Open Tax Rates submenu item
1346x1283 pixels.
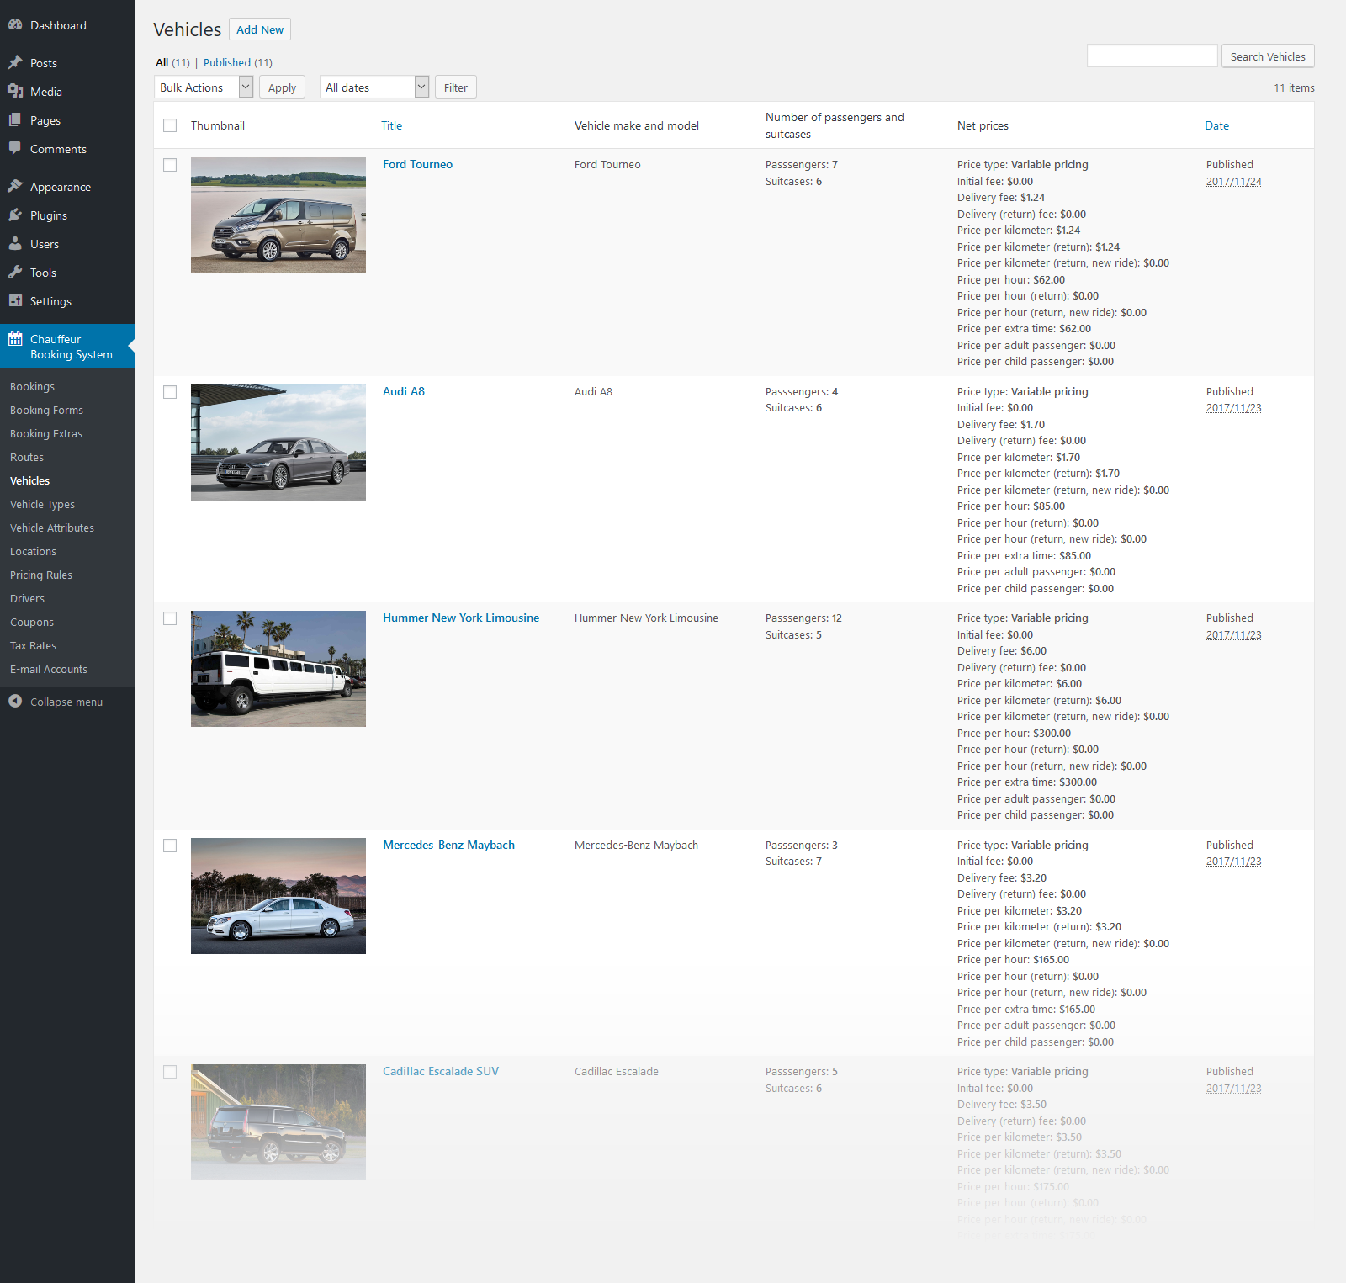[x=34, y=646]
